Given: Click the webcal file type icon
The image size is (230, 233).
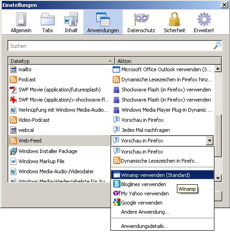Looking at the screenshot, I should point(13,130).
